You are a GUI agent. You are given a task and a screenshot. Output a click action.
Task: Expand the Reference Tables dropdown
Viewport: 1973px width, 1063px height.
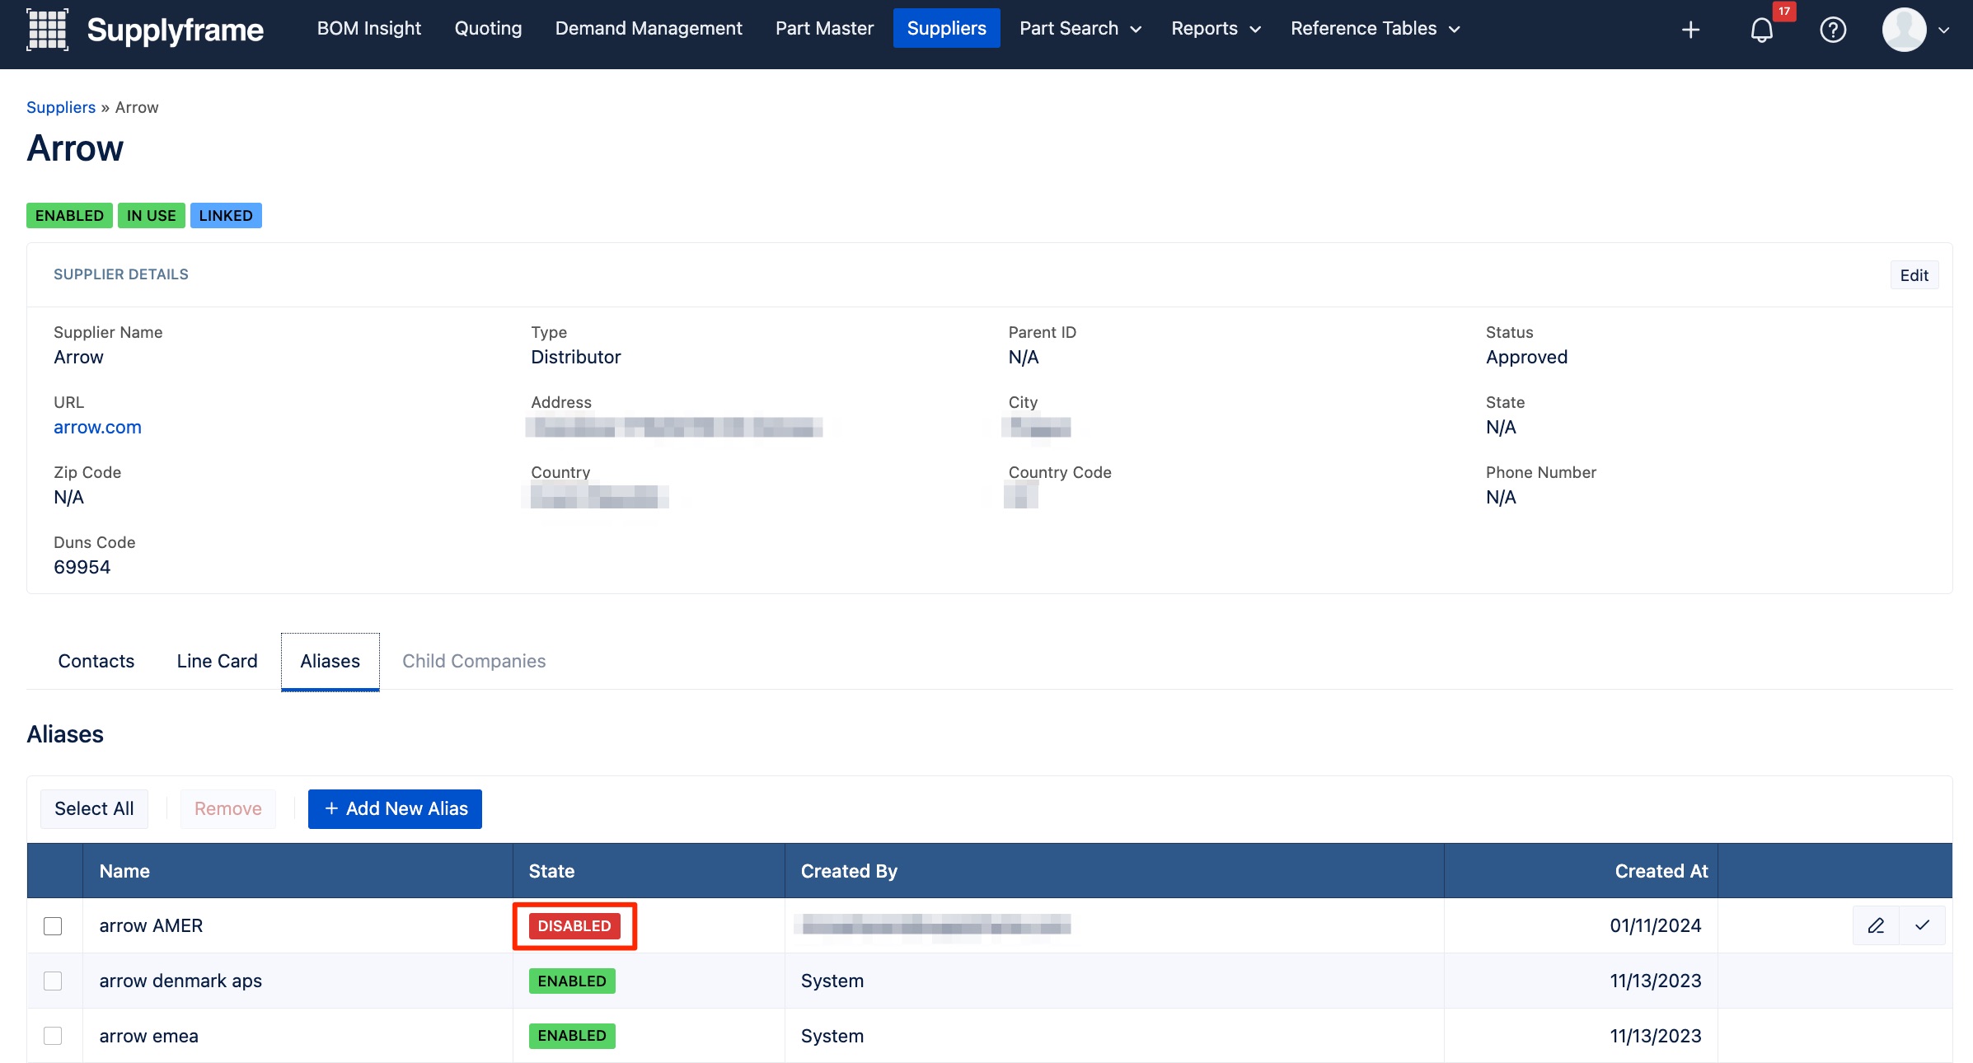tap(1375, 28)
